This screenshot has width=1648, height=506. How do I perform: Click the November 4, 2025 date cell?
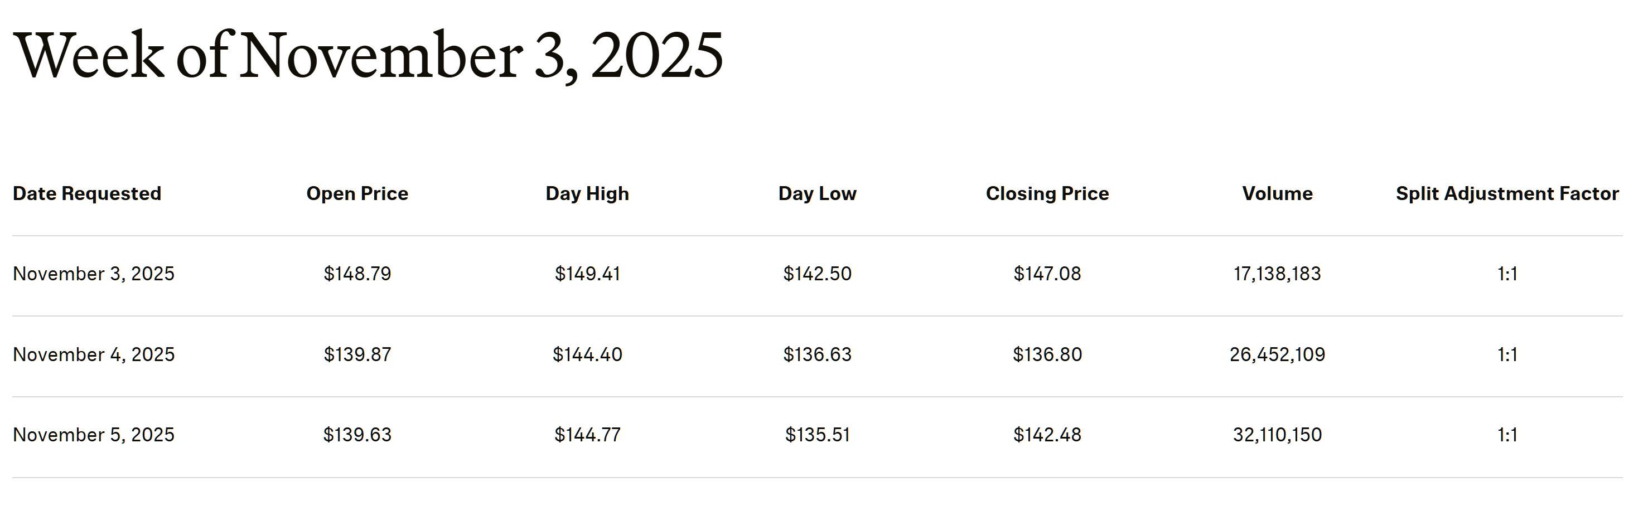(x=93, y=354)
